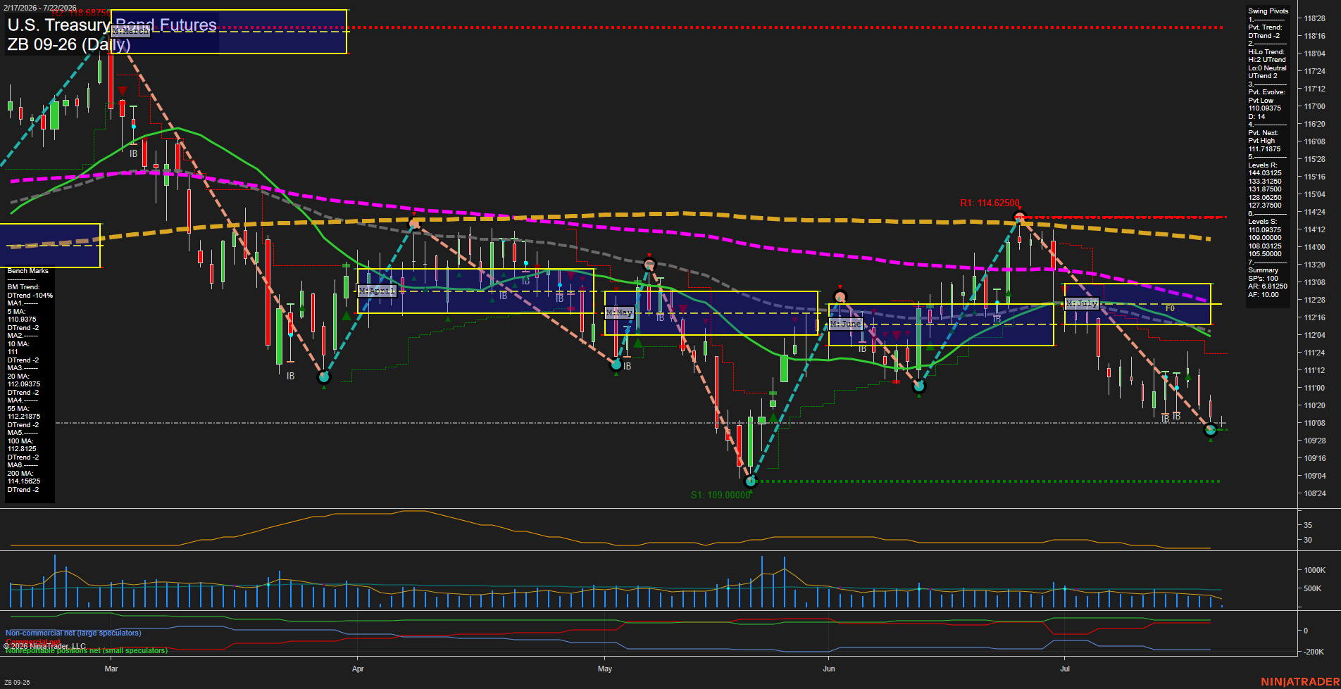Click 'Pvt. Evolve:' in Swing Pivots panel
Screen dimensions: 1341x689
[1266, 92]
